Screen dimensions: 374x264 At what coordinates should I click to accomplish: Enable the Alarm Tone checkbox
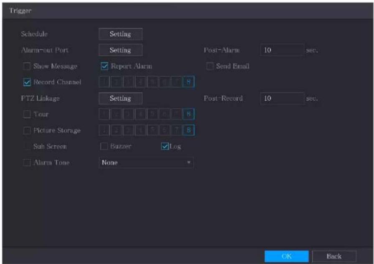pos(27,162)
